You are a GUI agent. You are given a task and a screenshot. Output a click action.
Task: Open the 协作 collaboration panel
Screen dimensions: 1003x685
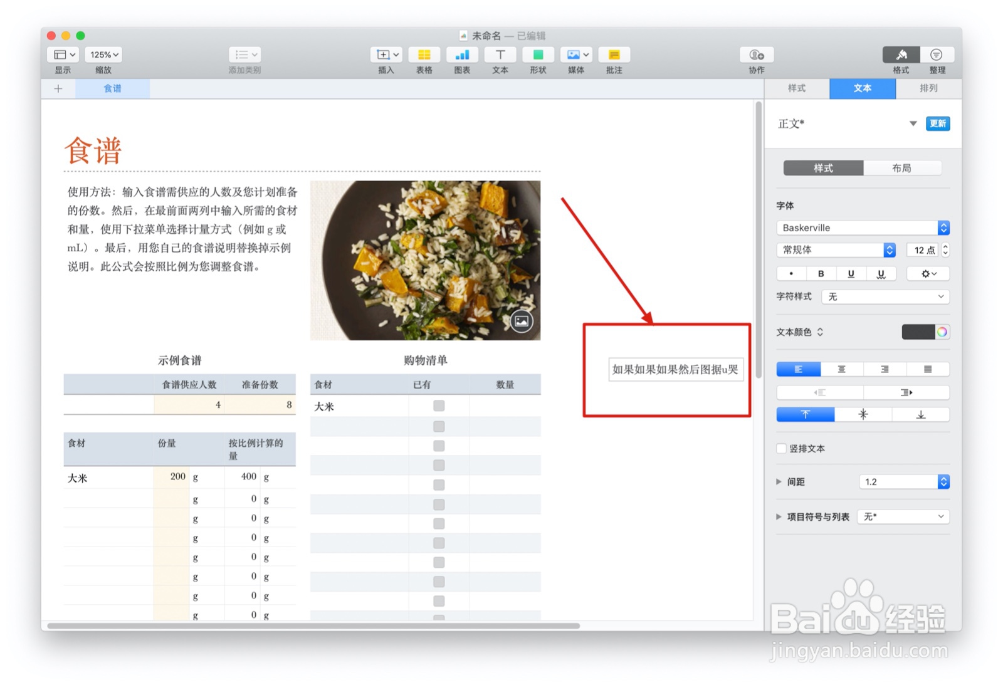755,55
